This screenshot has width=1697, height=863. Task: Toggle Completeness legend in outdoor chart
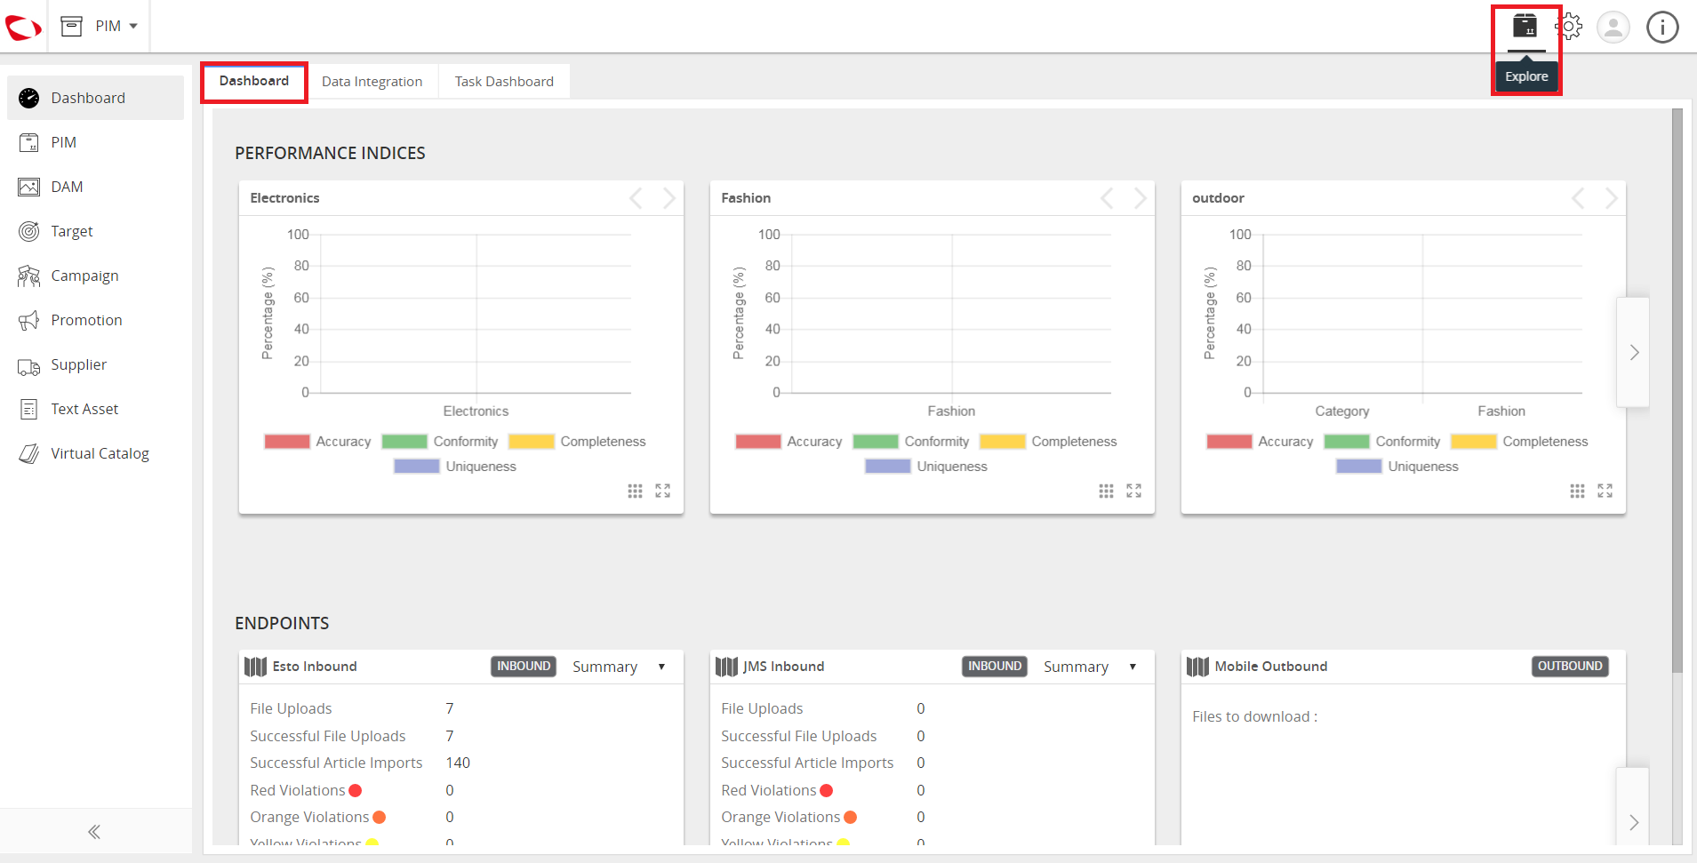tap(1519, 442)
